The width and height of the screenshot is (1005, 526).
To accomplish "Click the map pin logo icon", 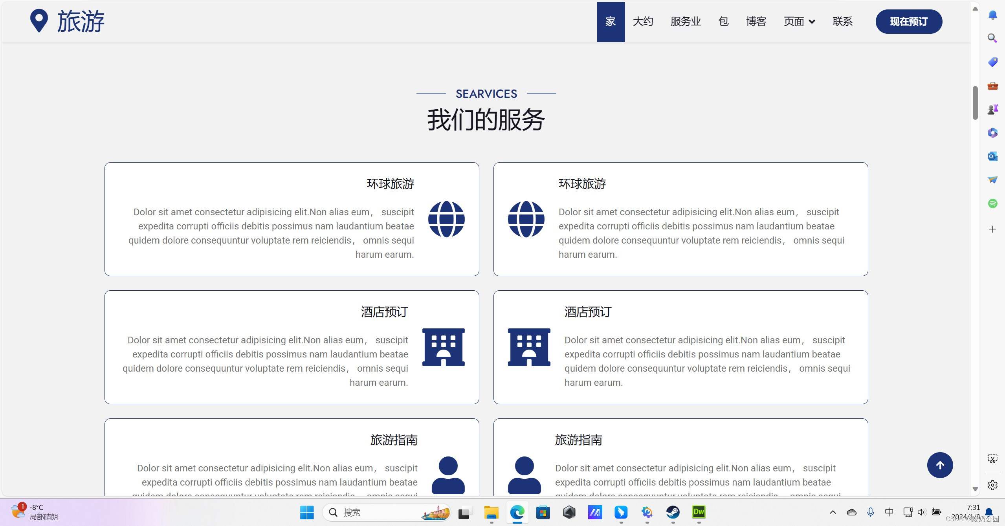I will [x=39, y=21].
